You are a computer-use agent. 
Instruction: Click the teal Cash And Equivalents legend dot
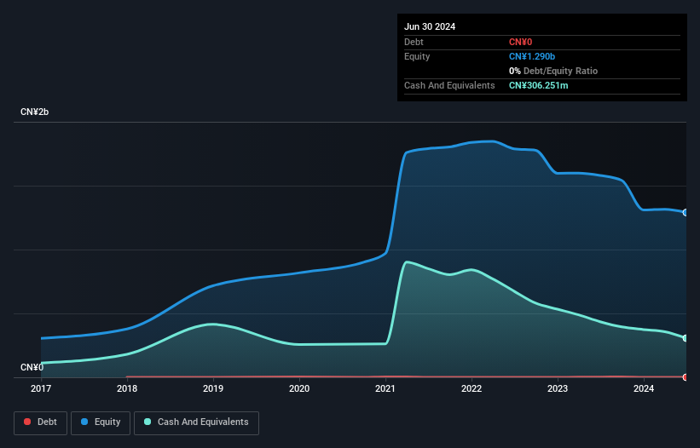[148, 422]
